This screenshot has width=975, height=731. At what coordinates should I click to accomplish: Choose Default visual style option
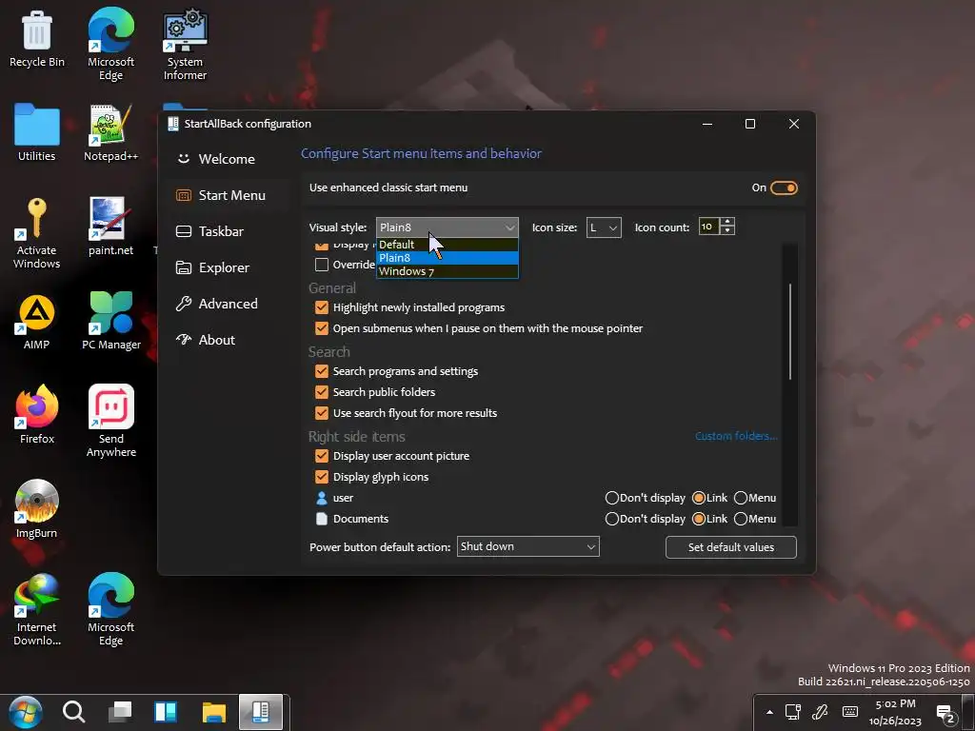(448, 245)
